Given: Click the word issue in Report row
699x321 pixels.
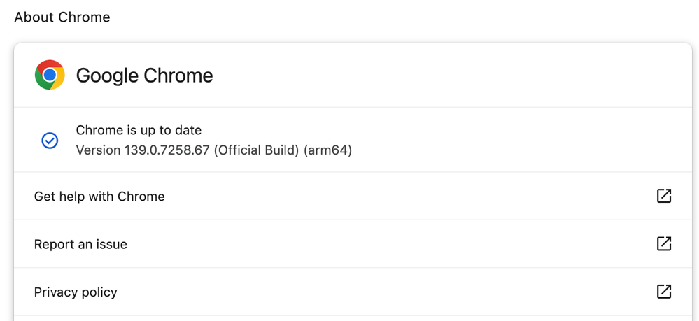Looking at the screenshot, I should (112, 244).
